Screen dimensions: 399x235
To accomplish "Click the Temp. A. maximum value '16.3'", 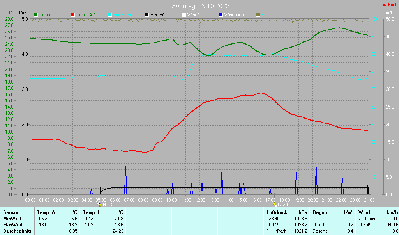I will 73,225.
